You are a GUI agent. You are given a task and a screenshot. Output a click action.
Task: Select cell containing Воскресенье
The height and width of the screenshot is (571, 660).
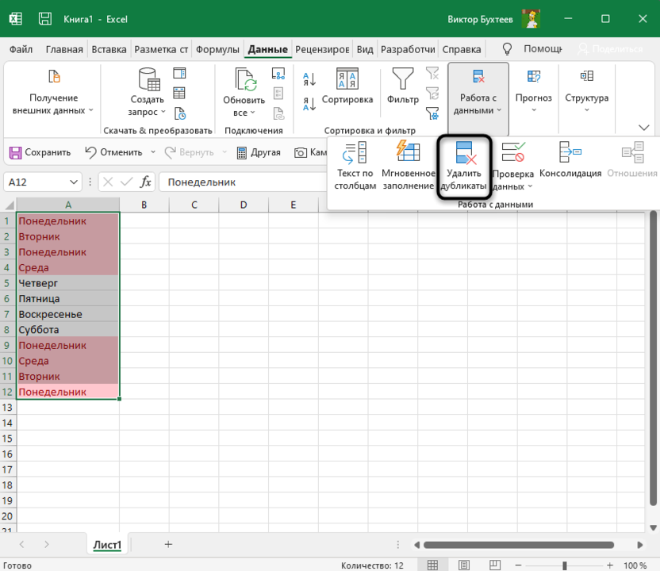coord(68,314)
